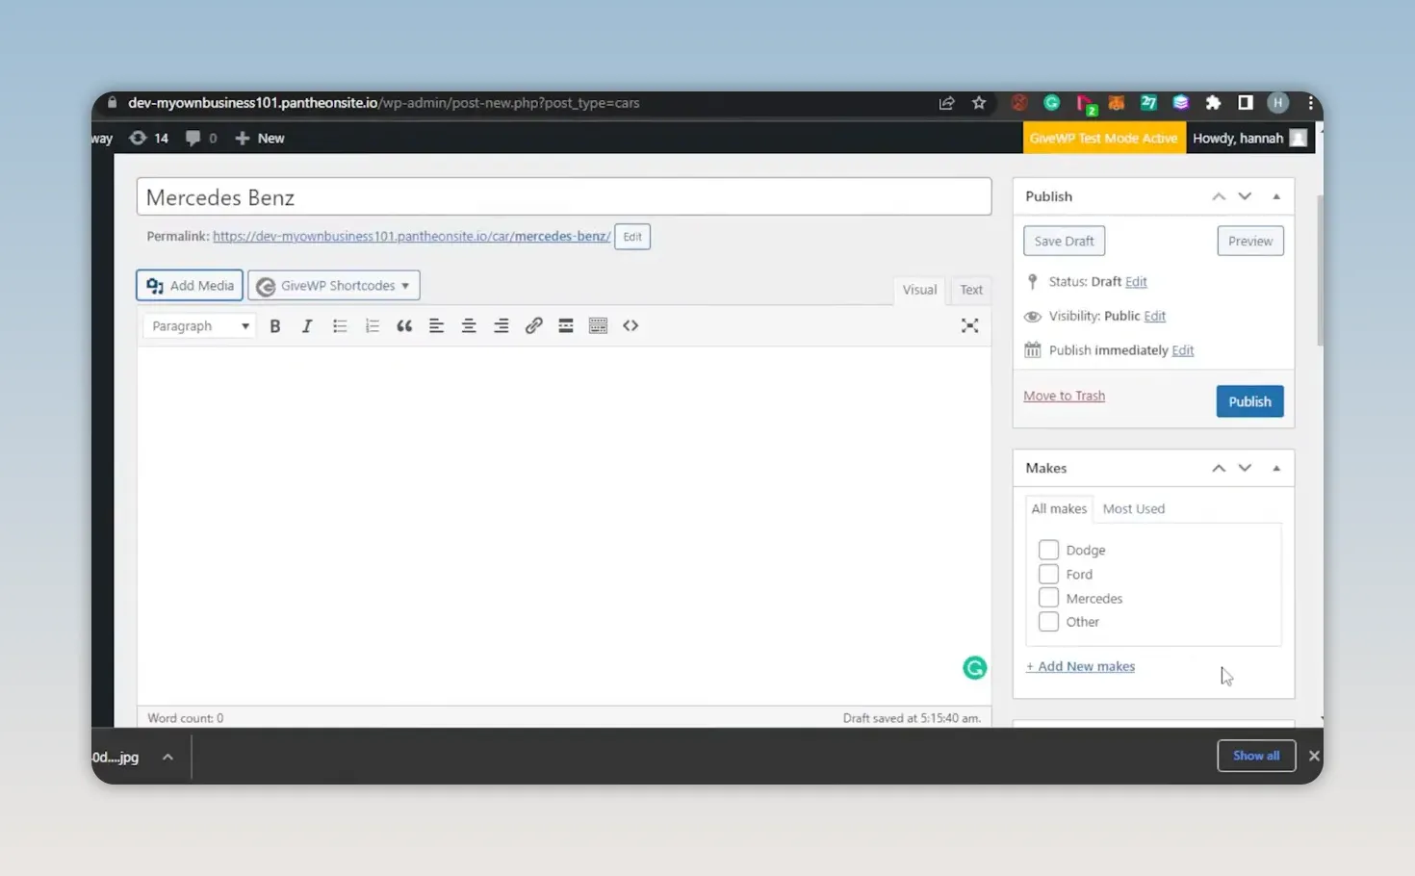Check the Other make checkbox
The width and height of the screenshot is (1415, 876).
pos(1048,622)
